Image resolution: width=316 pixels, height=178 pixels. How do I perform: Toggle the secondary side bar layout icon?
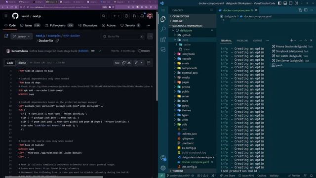pyautogui.click(x=291, y=3)
